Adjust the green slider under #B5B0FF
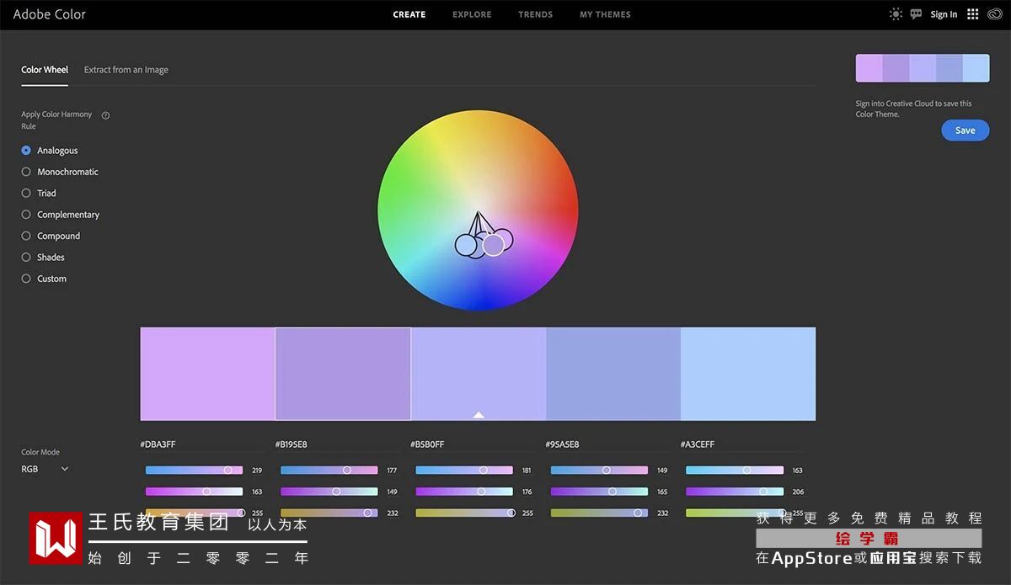 pos(464,492)
